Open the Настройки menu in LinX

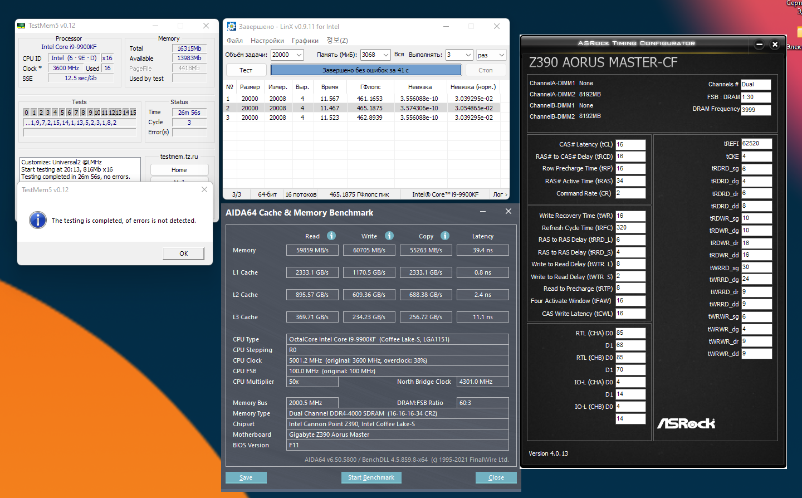click(267, 41)
